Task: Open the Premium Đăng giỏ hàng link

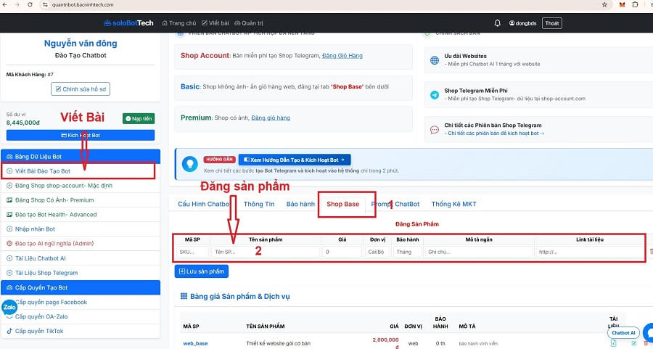Action: 271,118
